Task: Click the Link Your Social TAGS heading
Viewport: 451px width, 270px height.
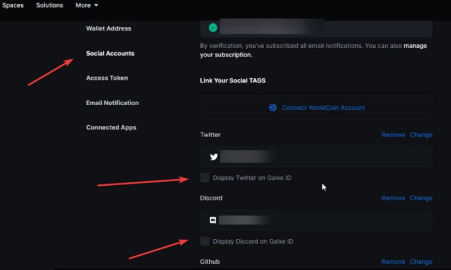Action: [x=233, y=80]
